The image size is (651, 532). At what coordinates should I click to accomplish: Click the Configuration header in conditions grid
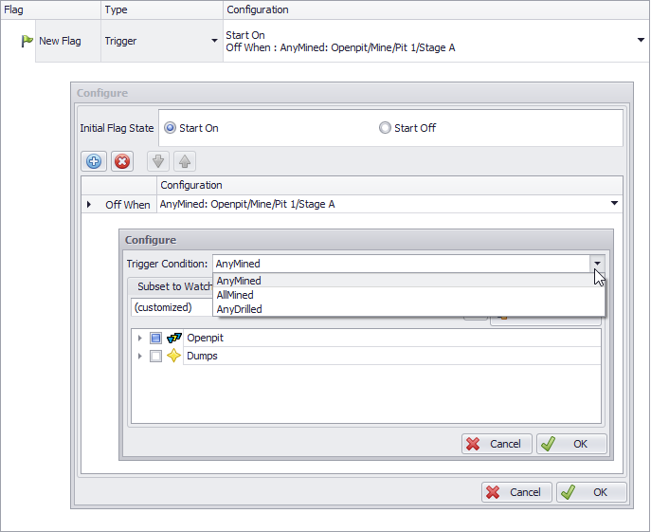389,185
